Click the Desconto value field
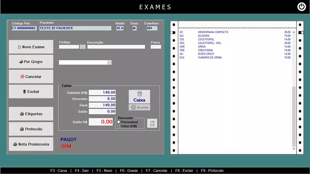 point(102,99)
